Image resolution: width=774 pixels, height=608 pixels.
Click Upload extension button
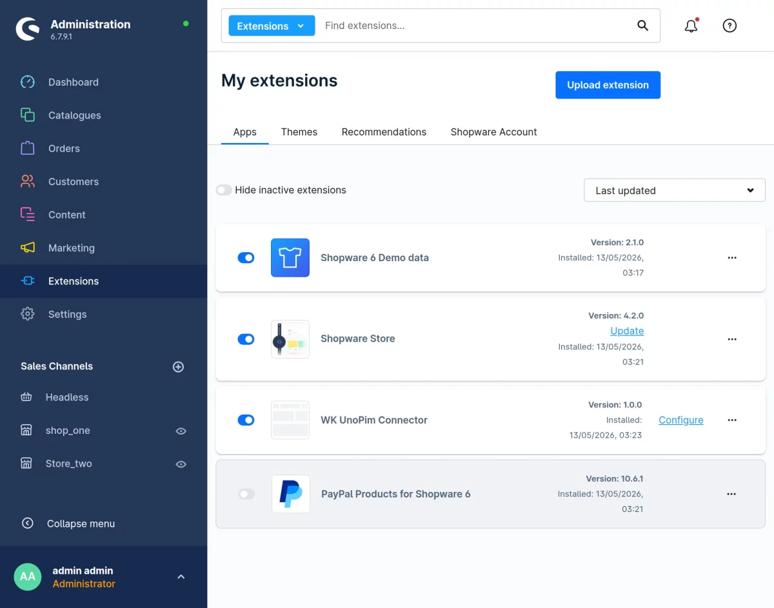point(608,85)
